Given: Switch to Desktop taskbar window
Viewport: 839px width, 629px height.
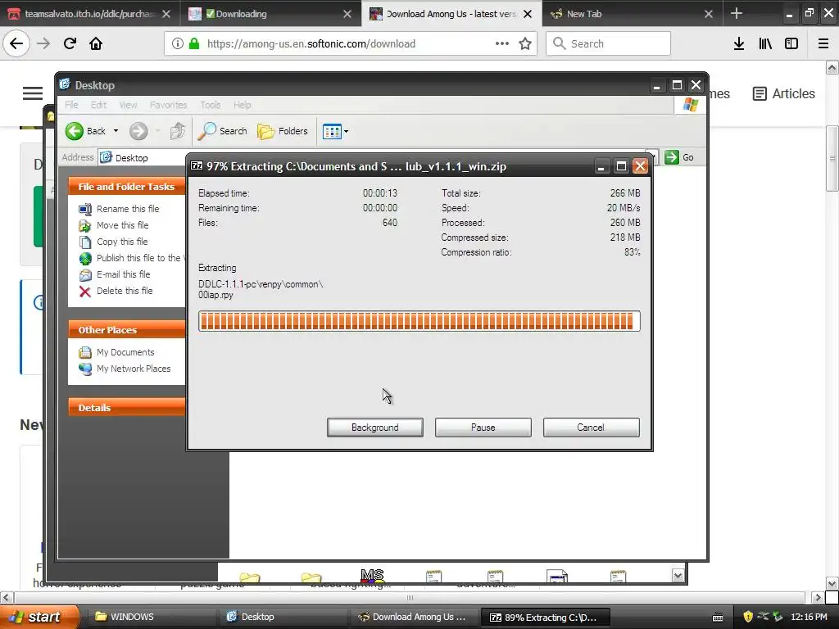Looking at the screenshot, I should [x=282, y=617].
